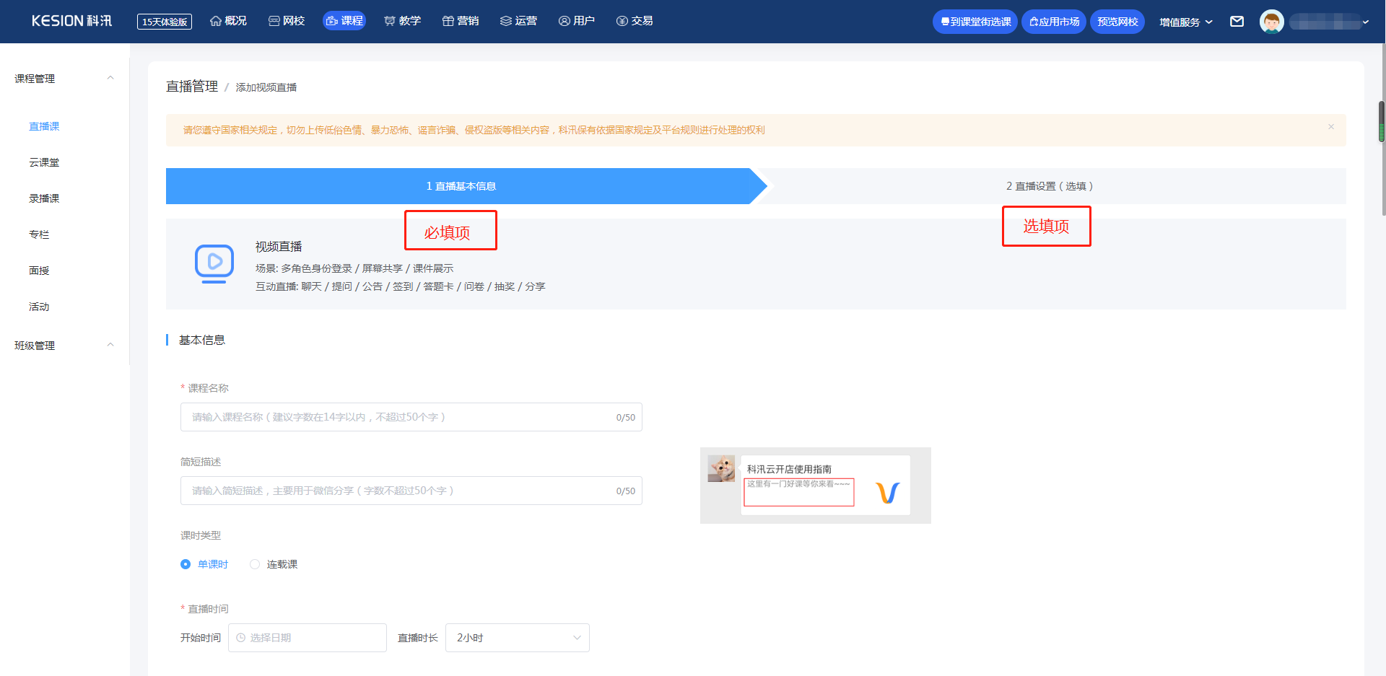Open 营销 marketing in top navigation

pyautogui.click(x=461, y=21)
